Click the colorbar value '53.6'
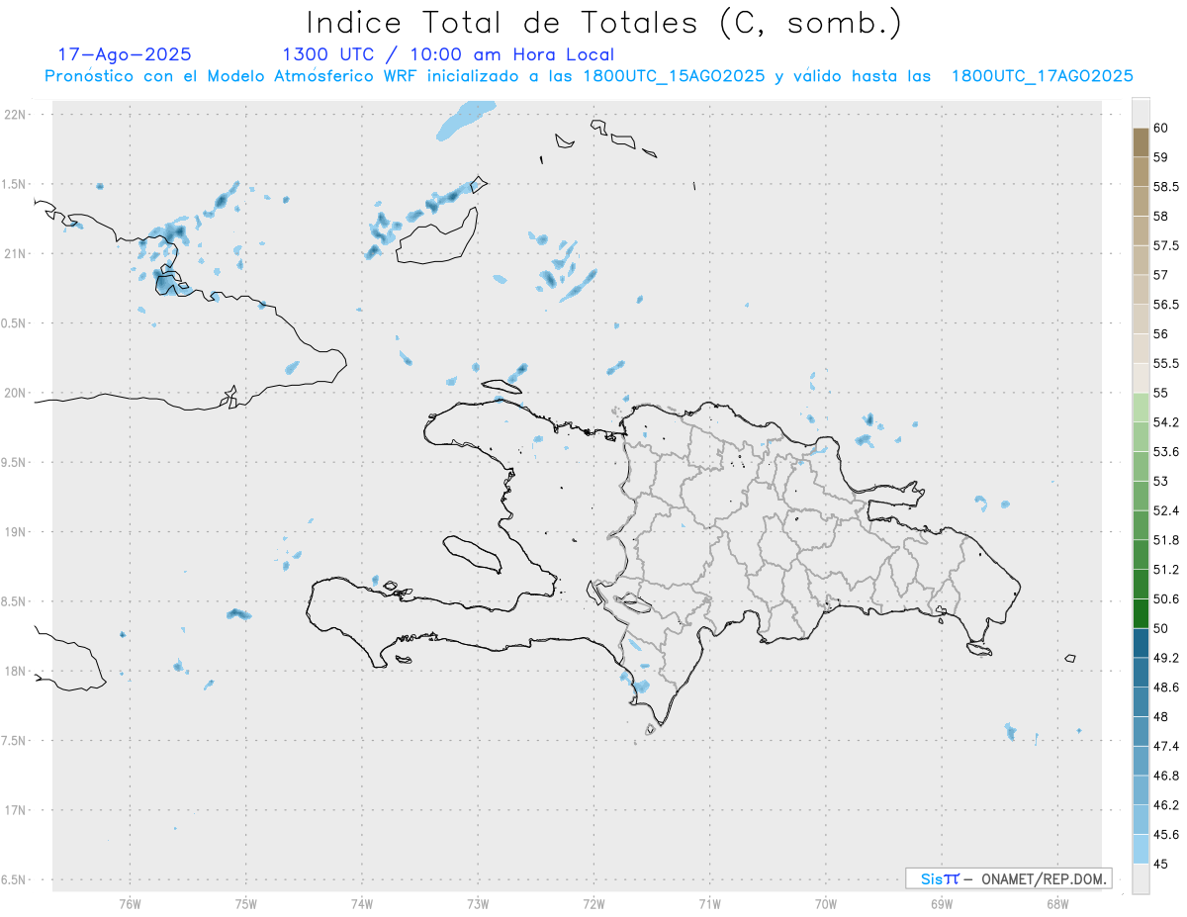This screenshot has height=917, width=1187. pyautogui.click(x=1166, y=452)
